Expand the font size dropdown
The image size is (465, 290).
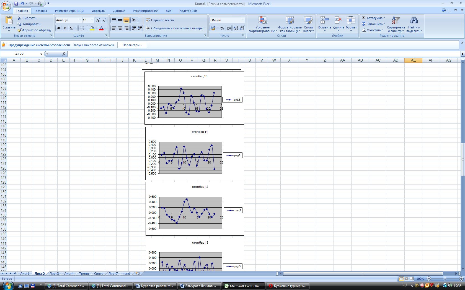pos(92,20)
